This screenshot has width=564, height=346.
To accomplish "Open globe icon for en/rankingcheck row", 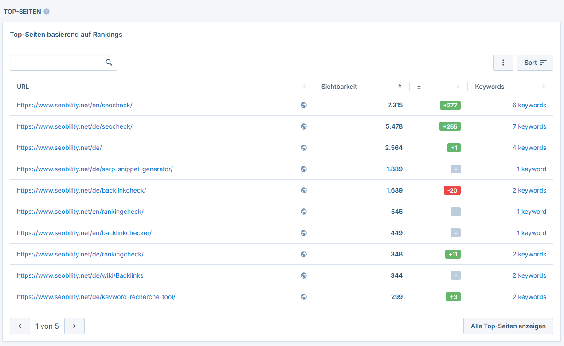I will pos(304,212).
